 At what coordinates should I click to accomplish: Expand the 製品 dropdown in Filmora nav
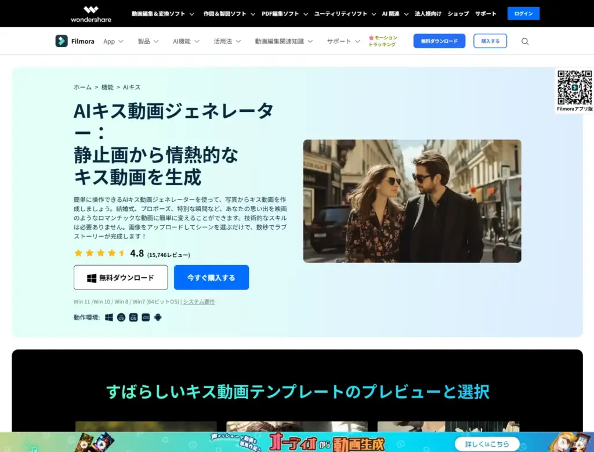coord(148,41)
